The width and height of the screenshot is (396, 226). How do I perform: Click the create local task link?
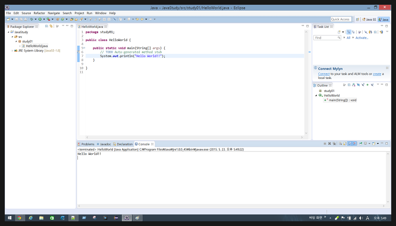377,74
